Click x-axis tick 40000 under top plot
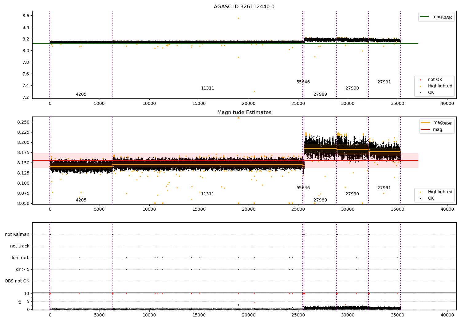 click(x=447, y=104)
